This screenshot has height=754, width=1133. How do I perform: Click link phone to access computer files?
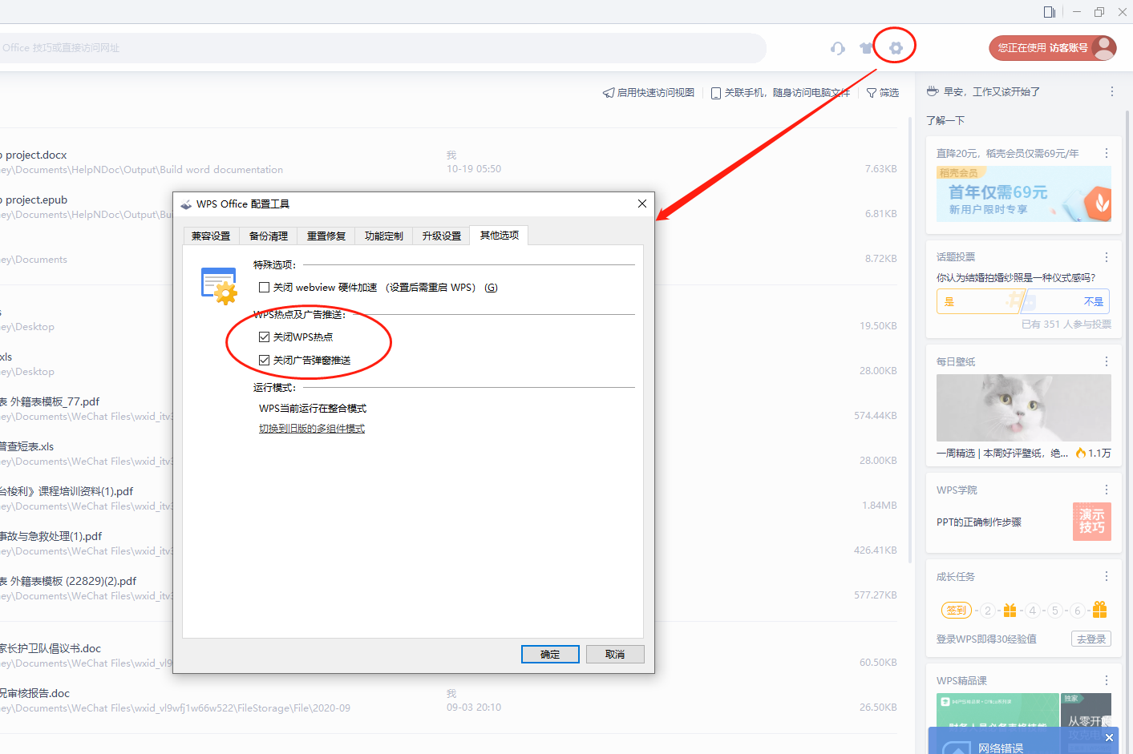[x=780, y=93]
